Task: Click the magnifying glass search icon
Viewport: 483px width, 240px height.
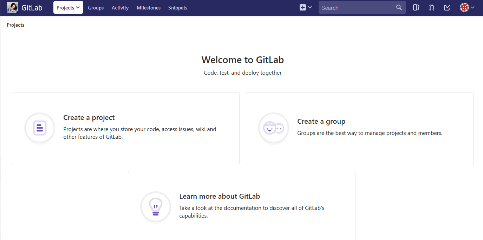Action: (399, 7)
